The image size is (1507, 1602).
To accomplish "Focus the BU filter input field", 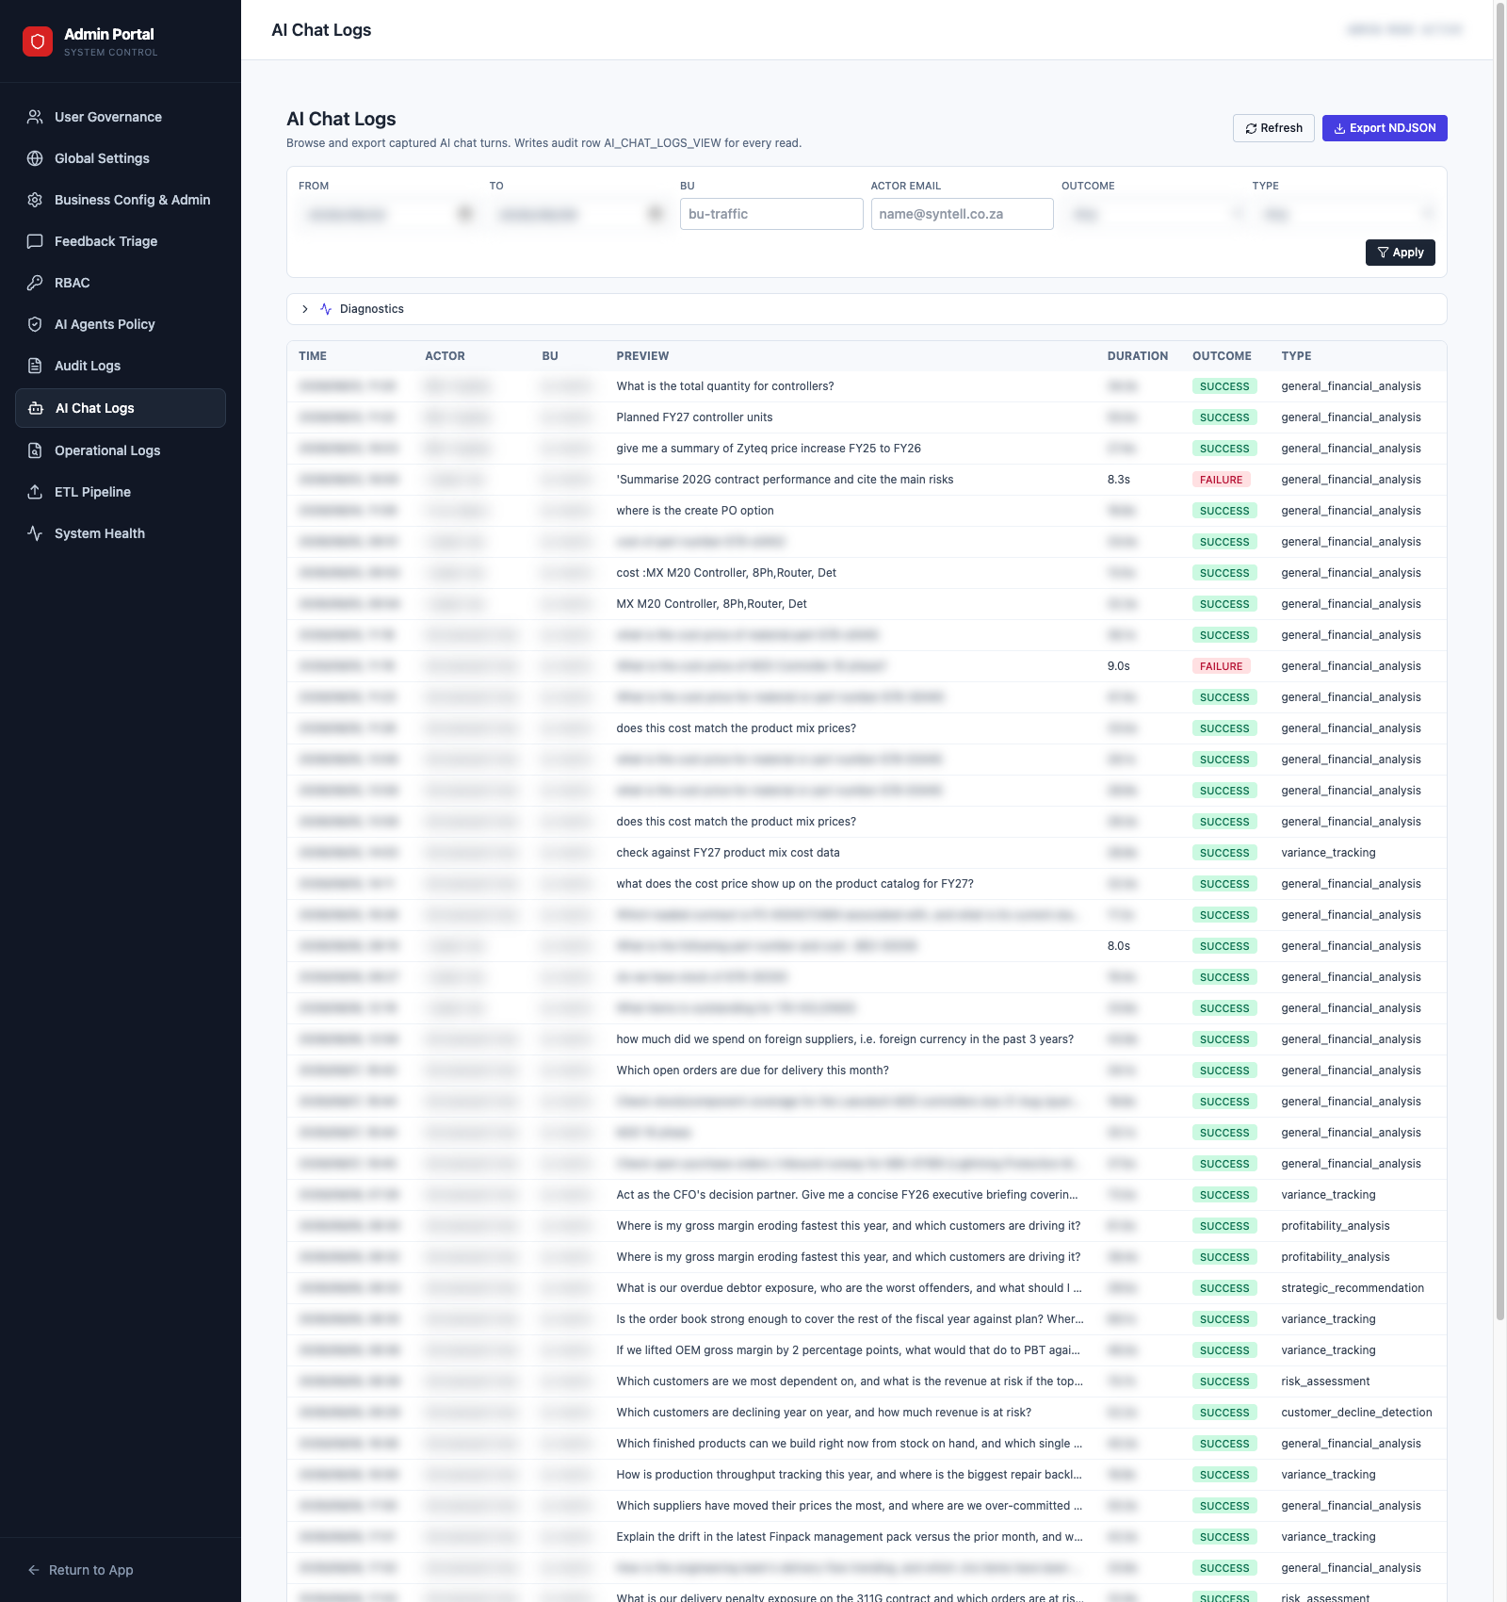I will 771,214.
